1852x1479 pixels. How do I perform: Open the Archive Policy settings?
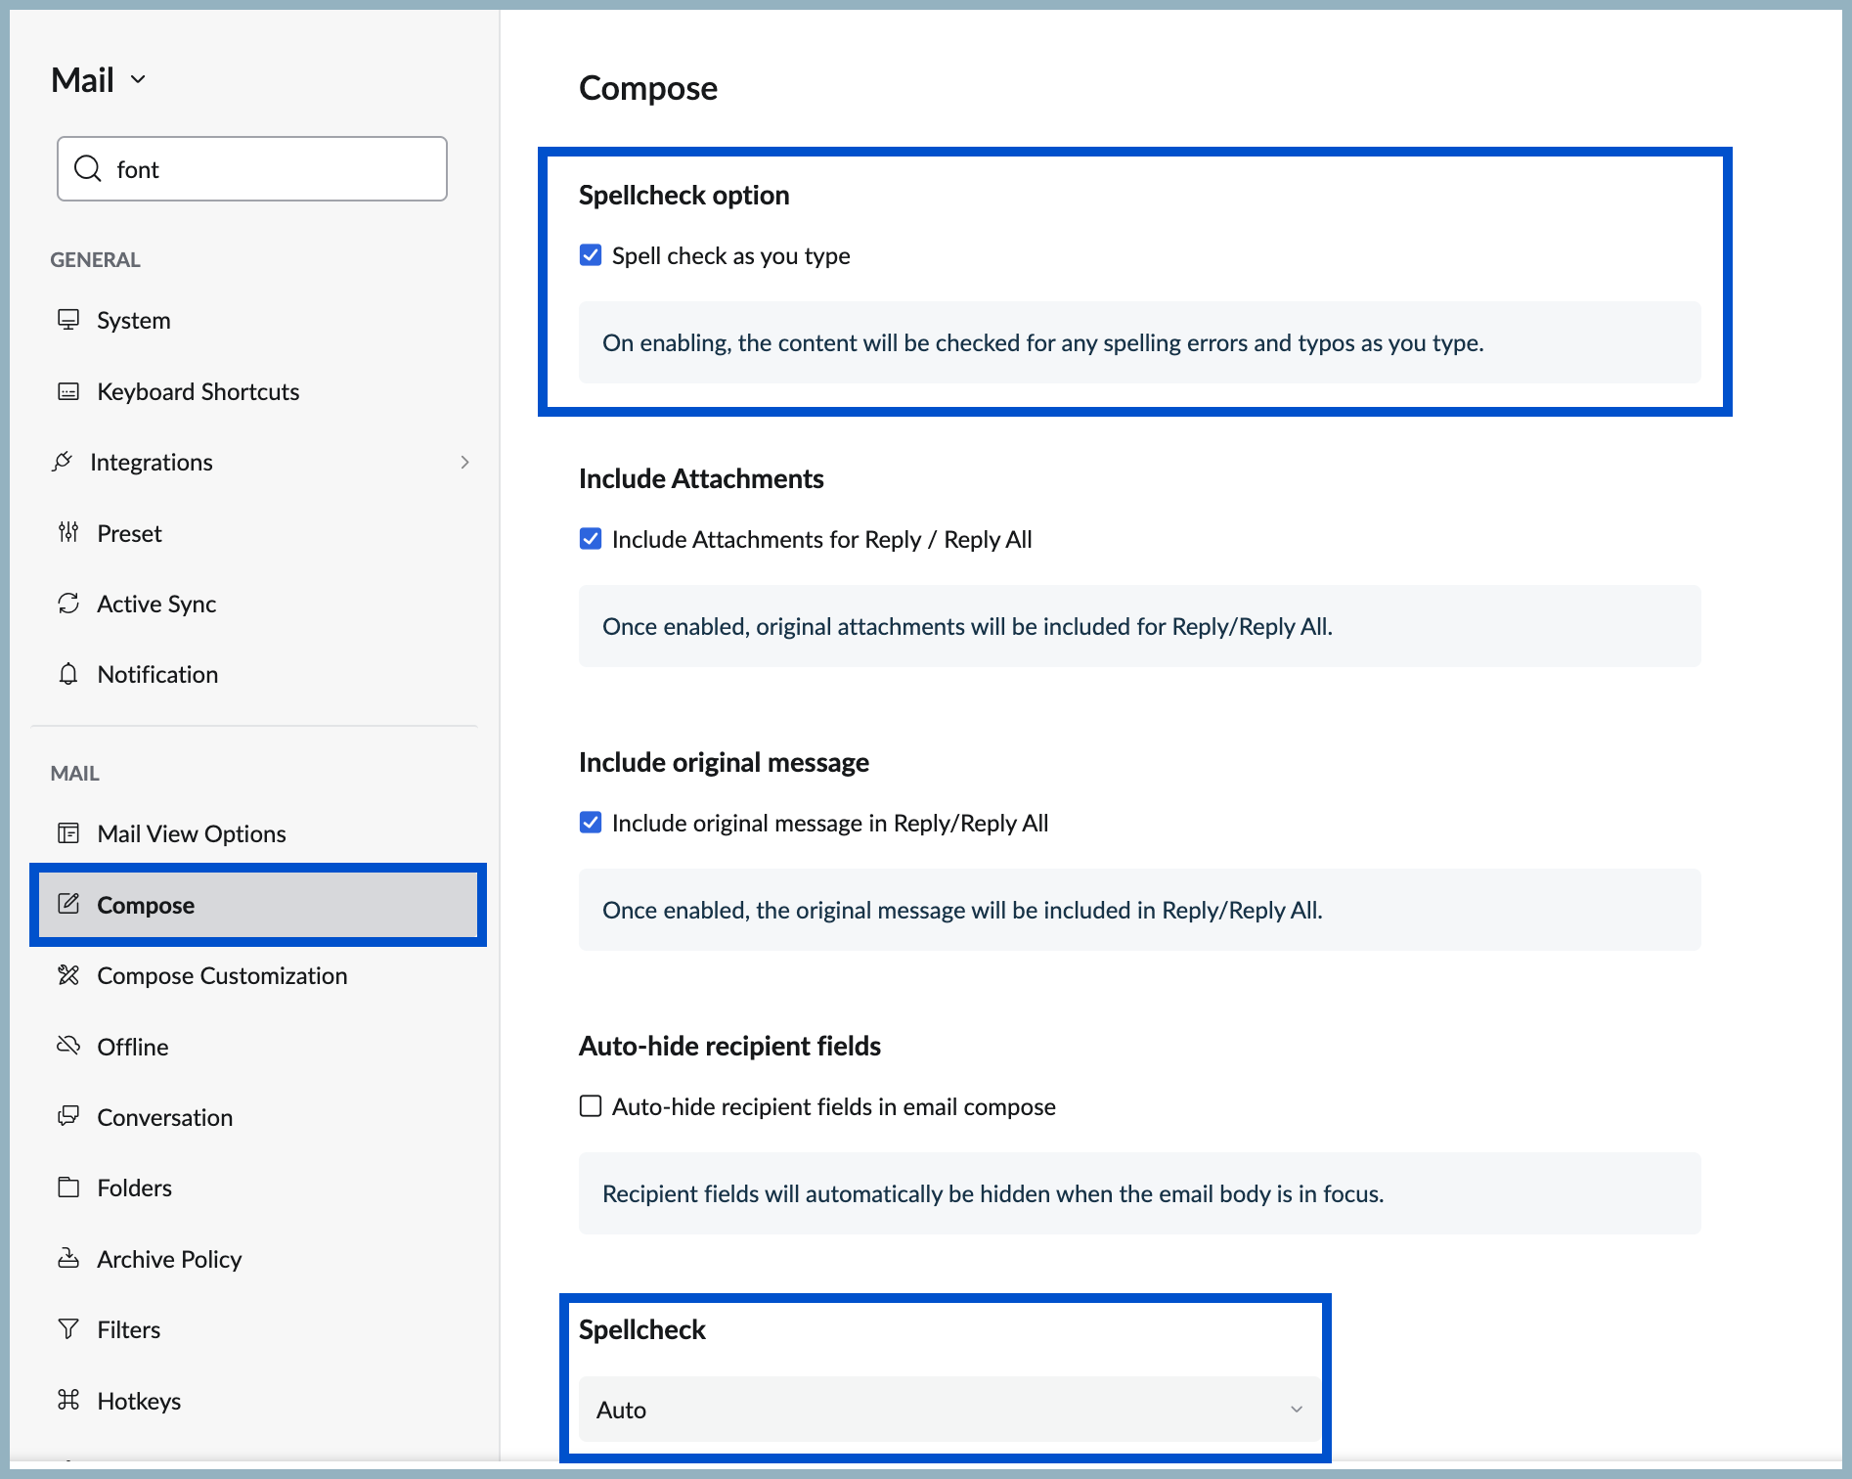(169, 1259)
